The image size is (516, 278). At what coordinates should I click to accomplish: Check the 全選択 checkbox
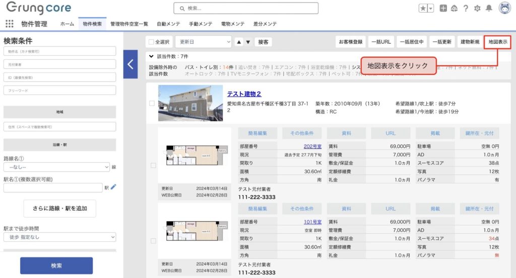click(151, 42)
